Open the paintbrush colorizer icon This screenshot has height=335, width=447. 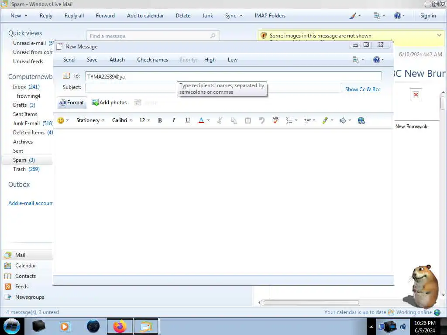click(353, 16)
